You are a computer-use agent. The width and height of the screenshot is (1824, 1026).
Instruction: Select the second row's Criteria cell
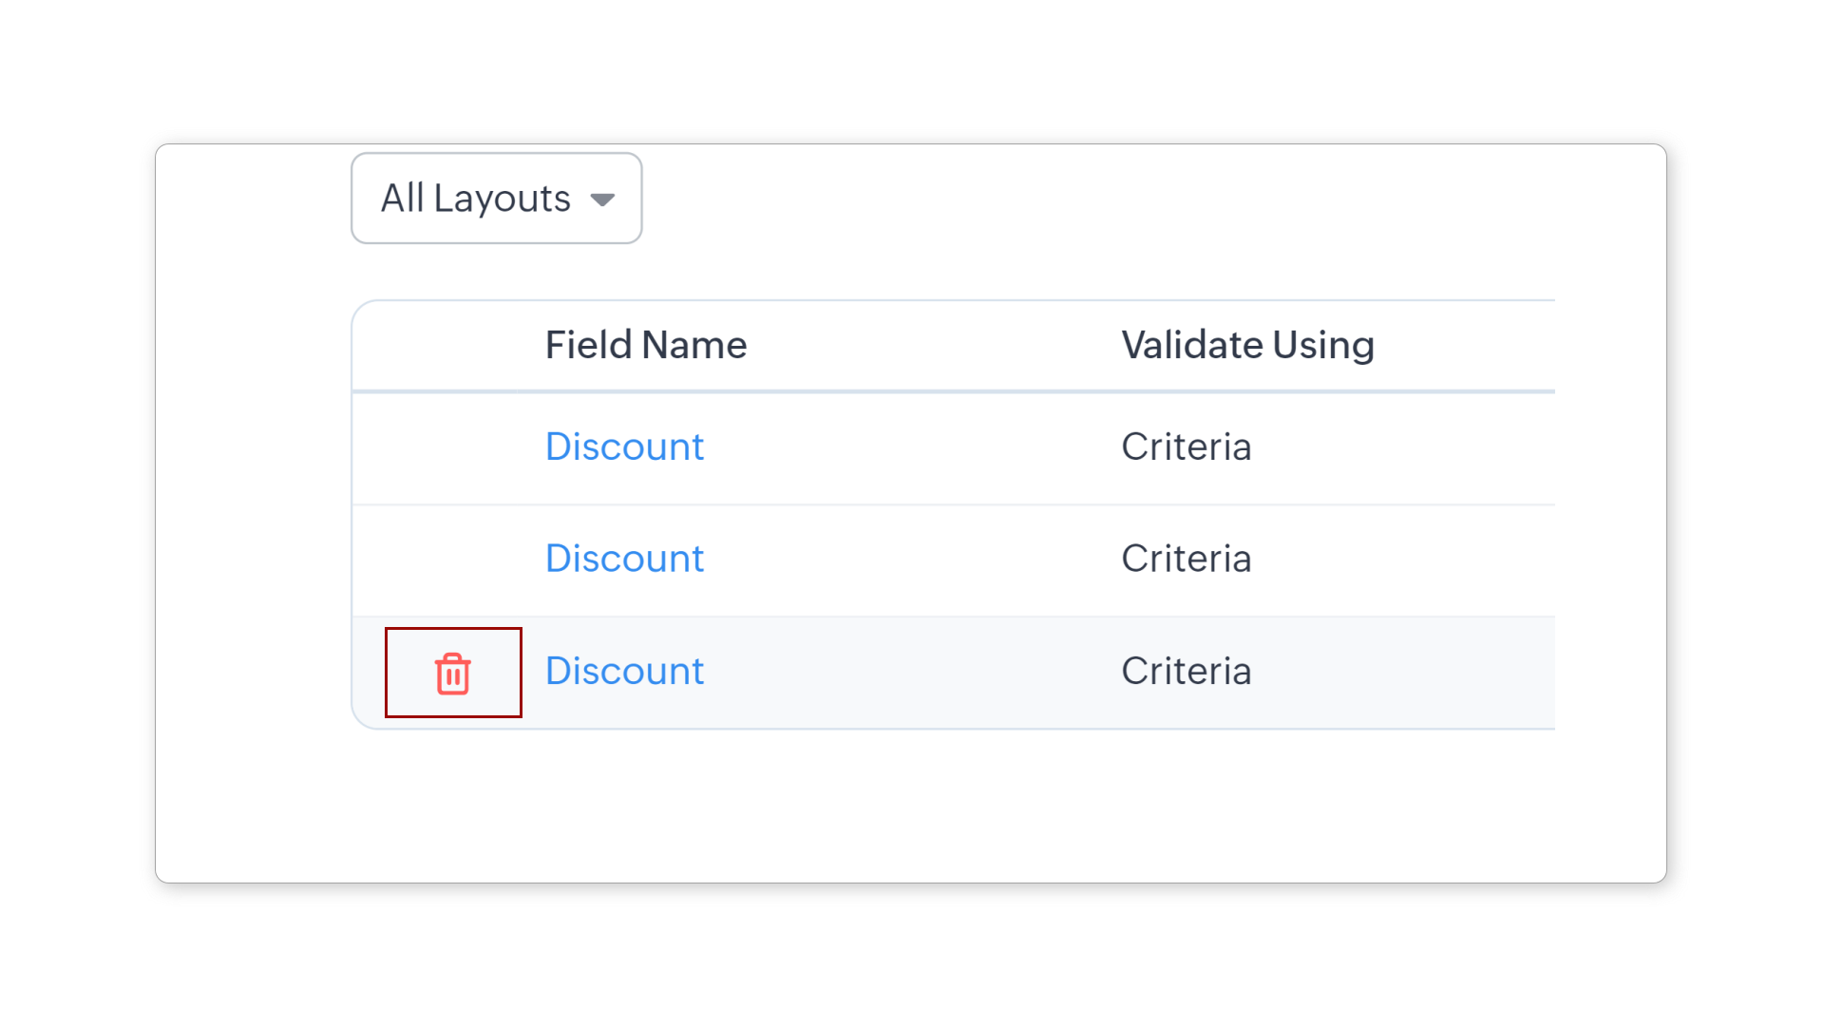(1186, 559)
